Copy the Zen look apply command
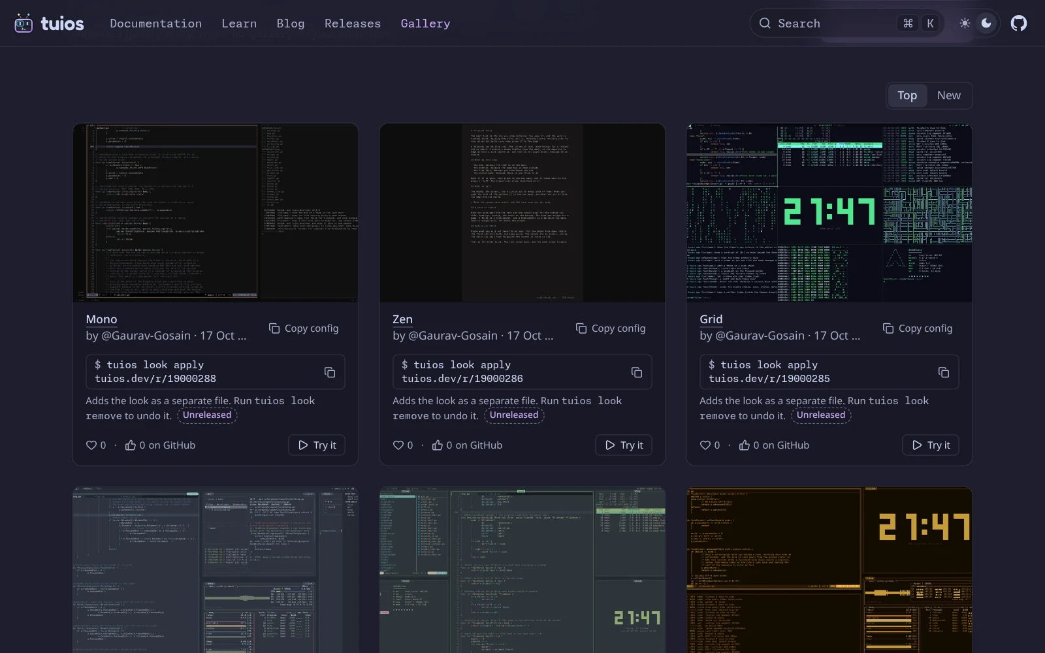 point(637,372)
